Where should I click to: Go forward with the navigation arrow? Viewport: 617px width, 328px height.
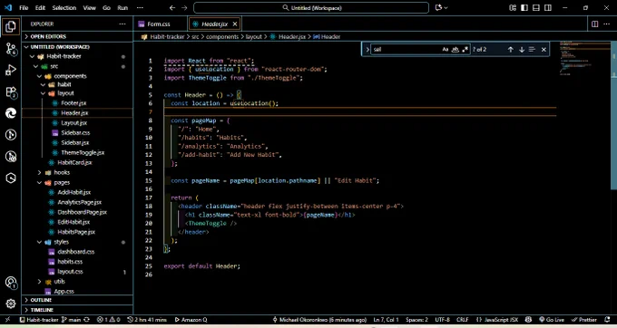[184, 7]
